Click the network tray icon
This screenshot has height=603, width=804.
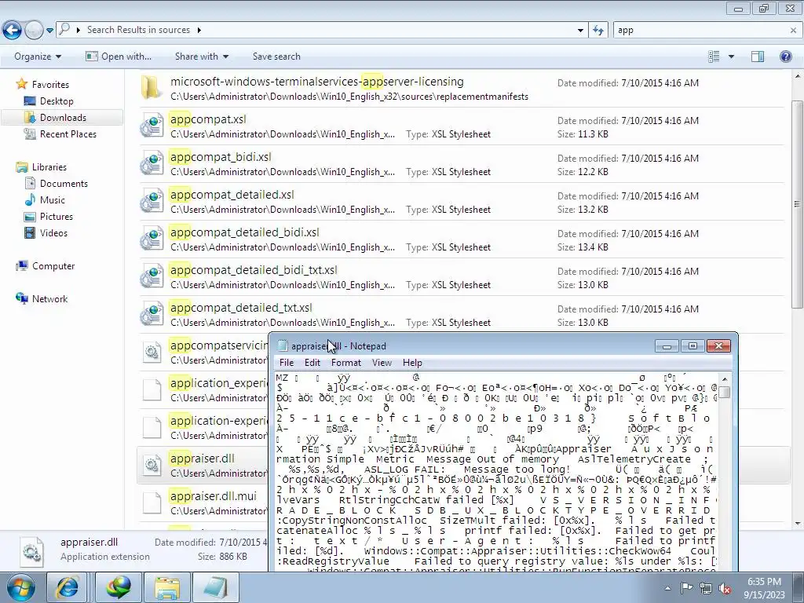[x=706, y=588]
